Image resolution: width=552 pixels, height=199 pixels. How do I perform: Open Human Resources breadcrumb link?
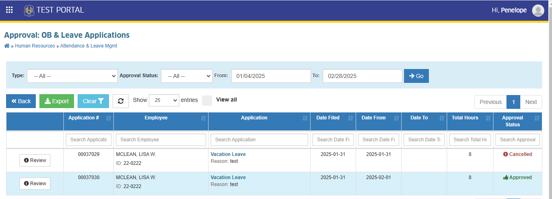tap(35, 46)
